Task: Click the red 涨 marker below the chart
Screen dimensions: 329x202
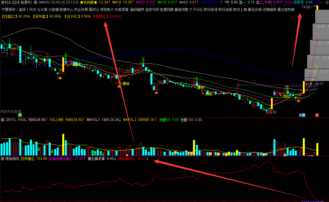Action: (x=317, y=115)
